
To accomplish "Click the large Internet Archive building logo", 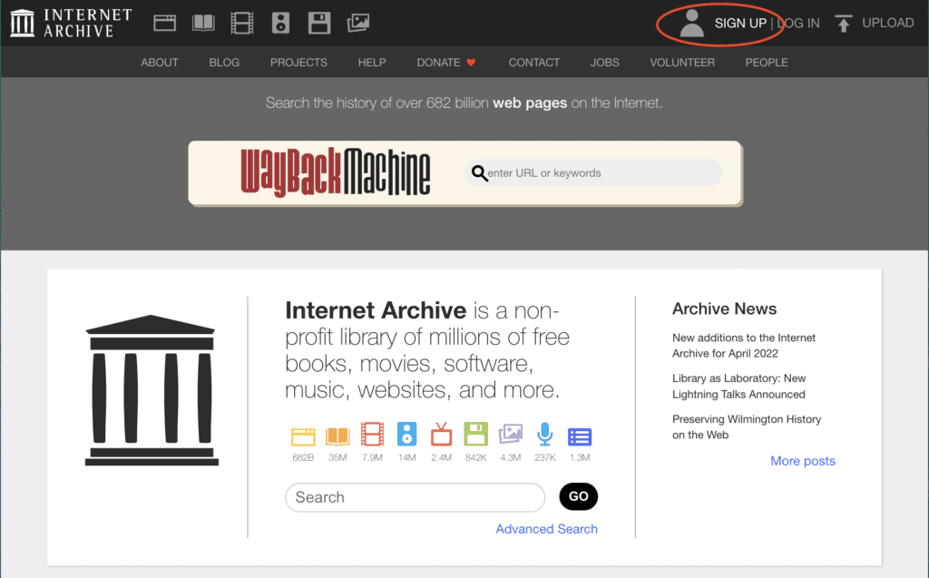I will pyautogui.click(x=152, y=390).
